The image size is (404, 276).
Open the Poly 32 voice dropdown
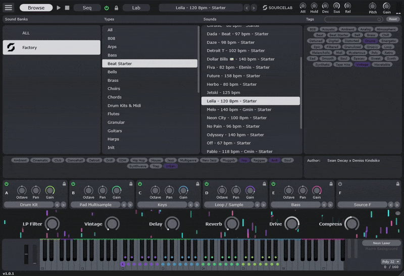point(390,262)
